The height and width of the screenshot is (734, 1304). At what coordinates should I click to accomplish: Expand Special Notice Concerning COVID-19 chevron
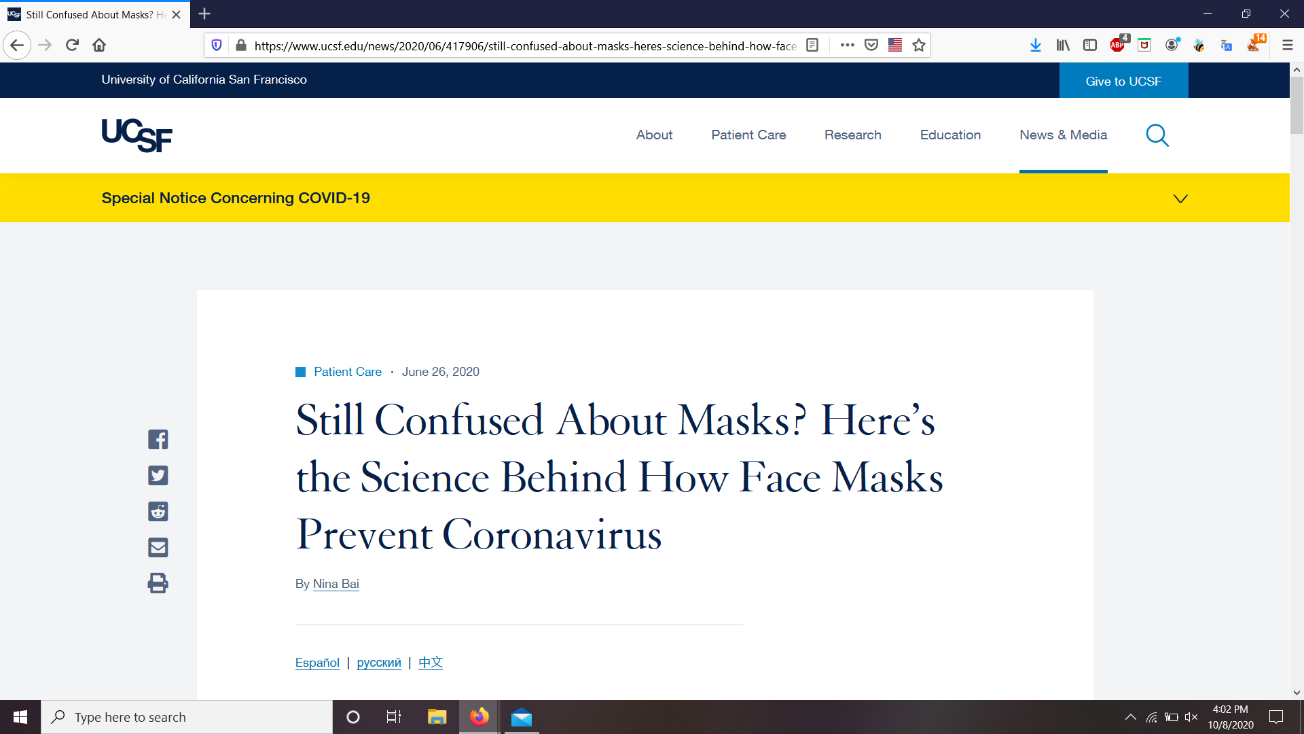[x=1180, y=198]
